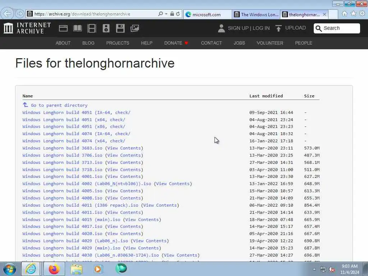
Task: Click the Internet Archive logo
Action: [x=27, y=28]
